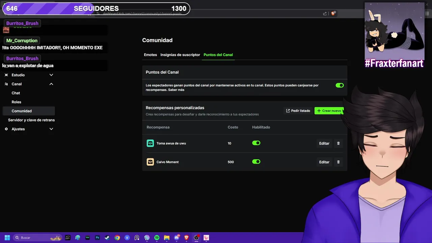Edit the Calvo Moment reward
This screenshot has width=432, height=243.
click(x=324, y=162)
